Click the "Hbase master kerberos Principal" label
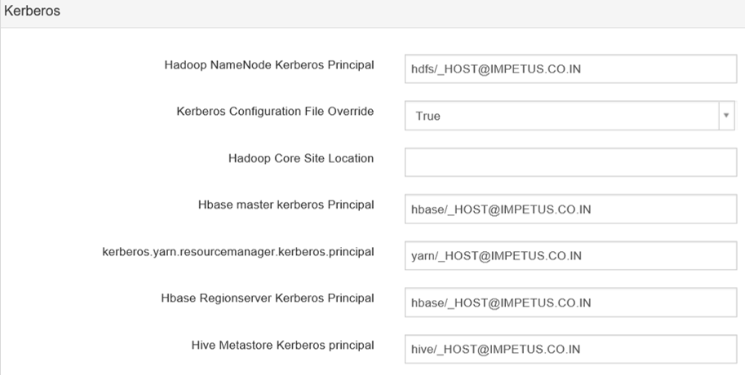Viewport: 745px width, 375px height. 286,205
